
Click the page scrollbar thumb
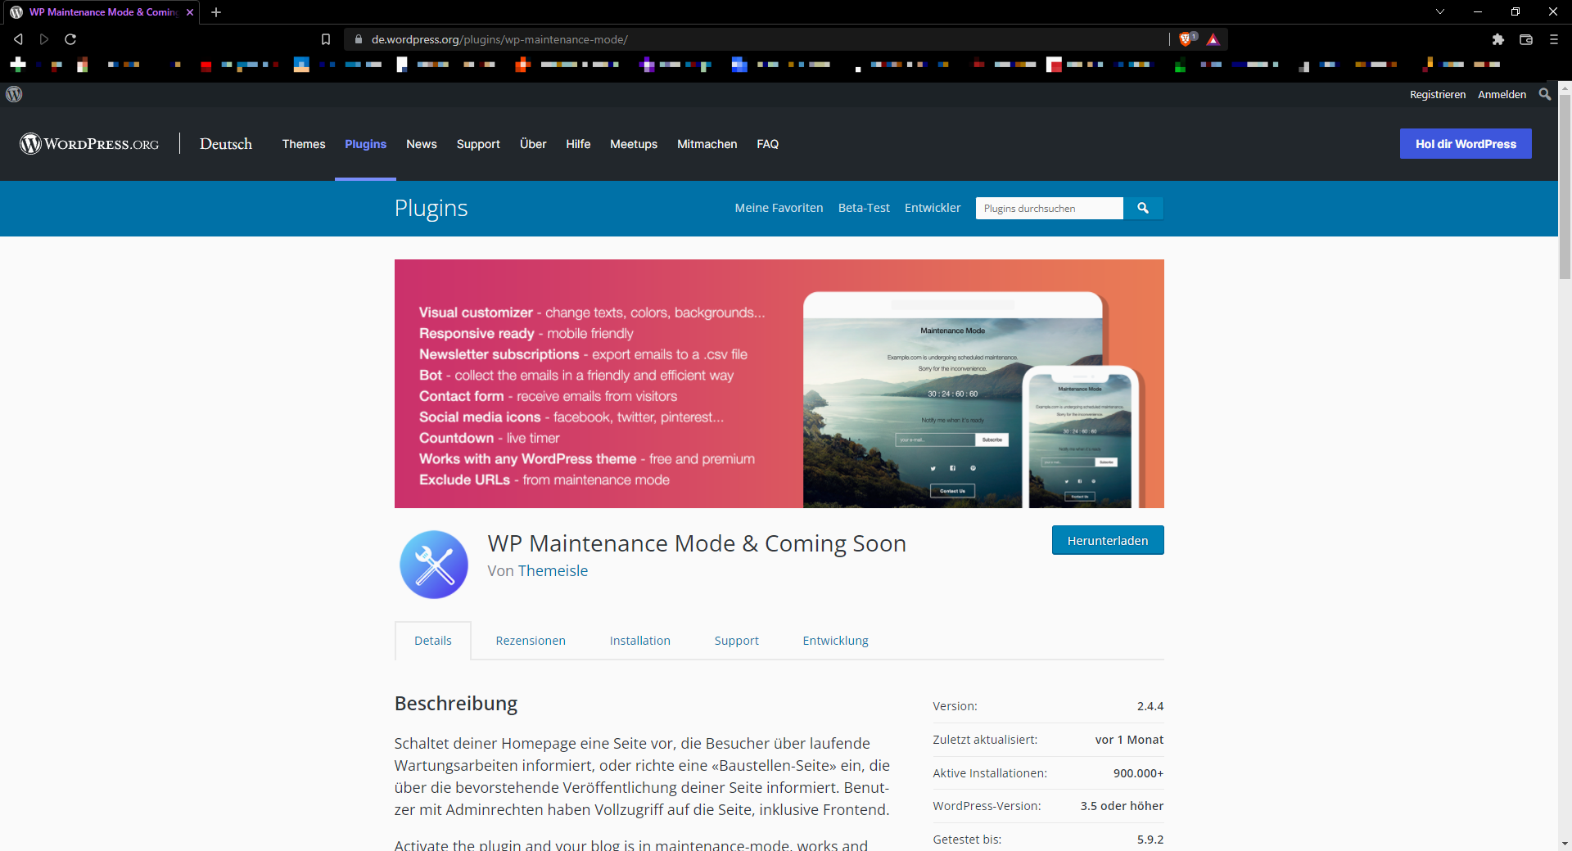point(1565,187)
